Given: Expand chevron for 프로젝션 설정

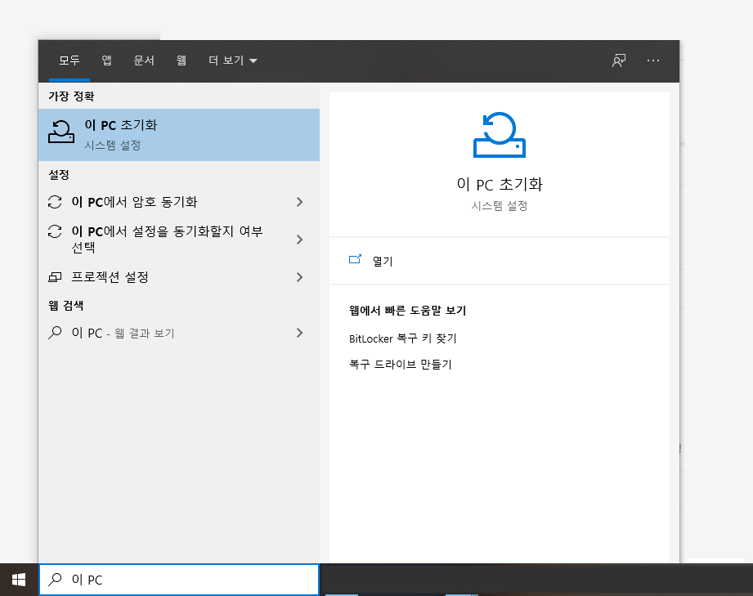Looking at the screenshot, I should click(x=300, y=277).
